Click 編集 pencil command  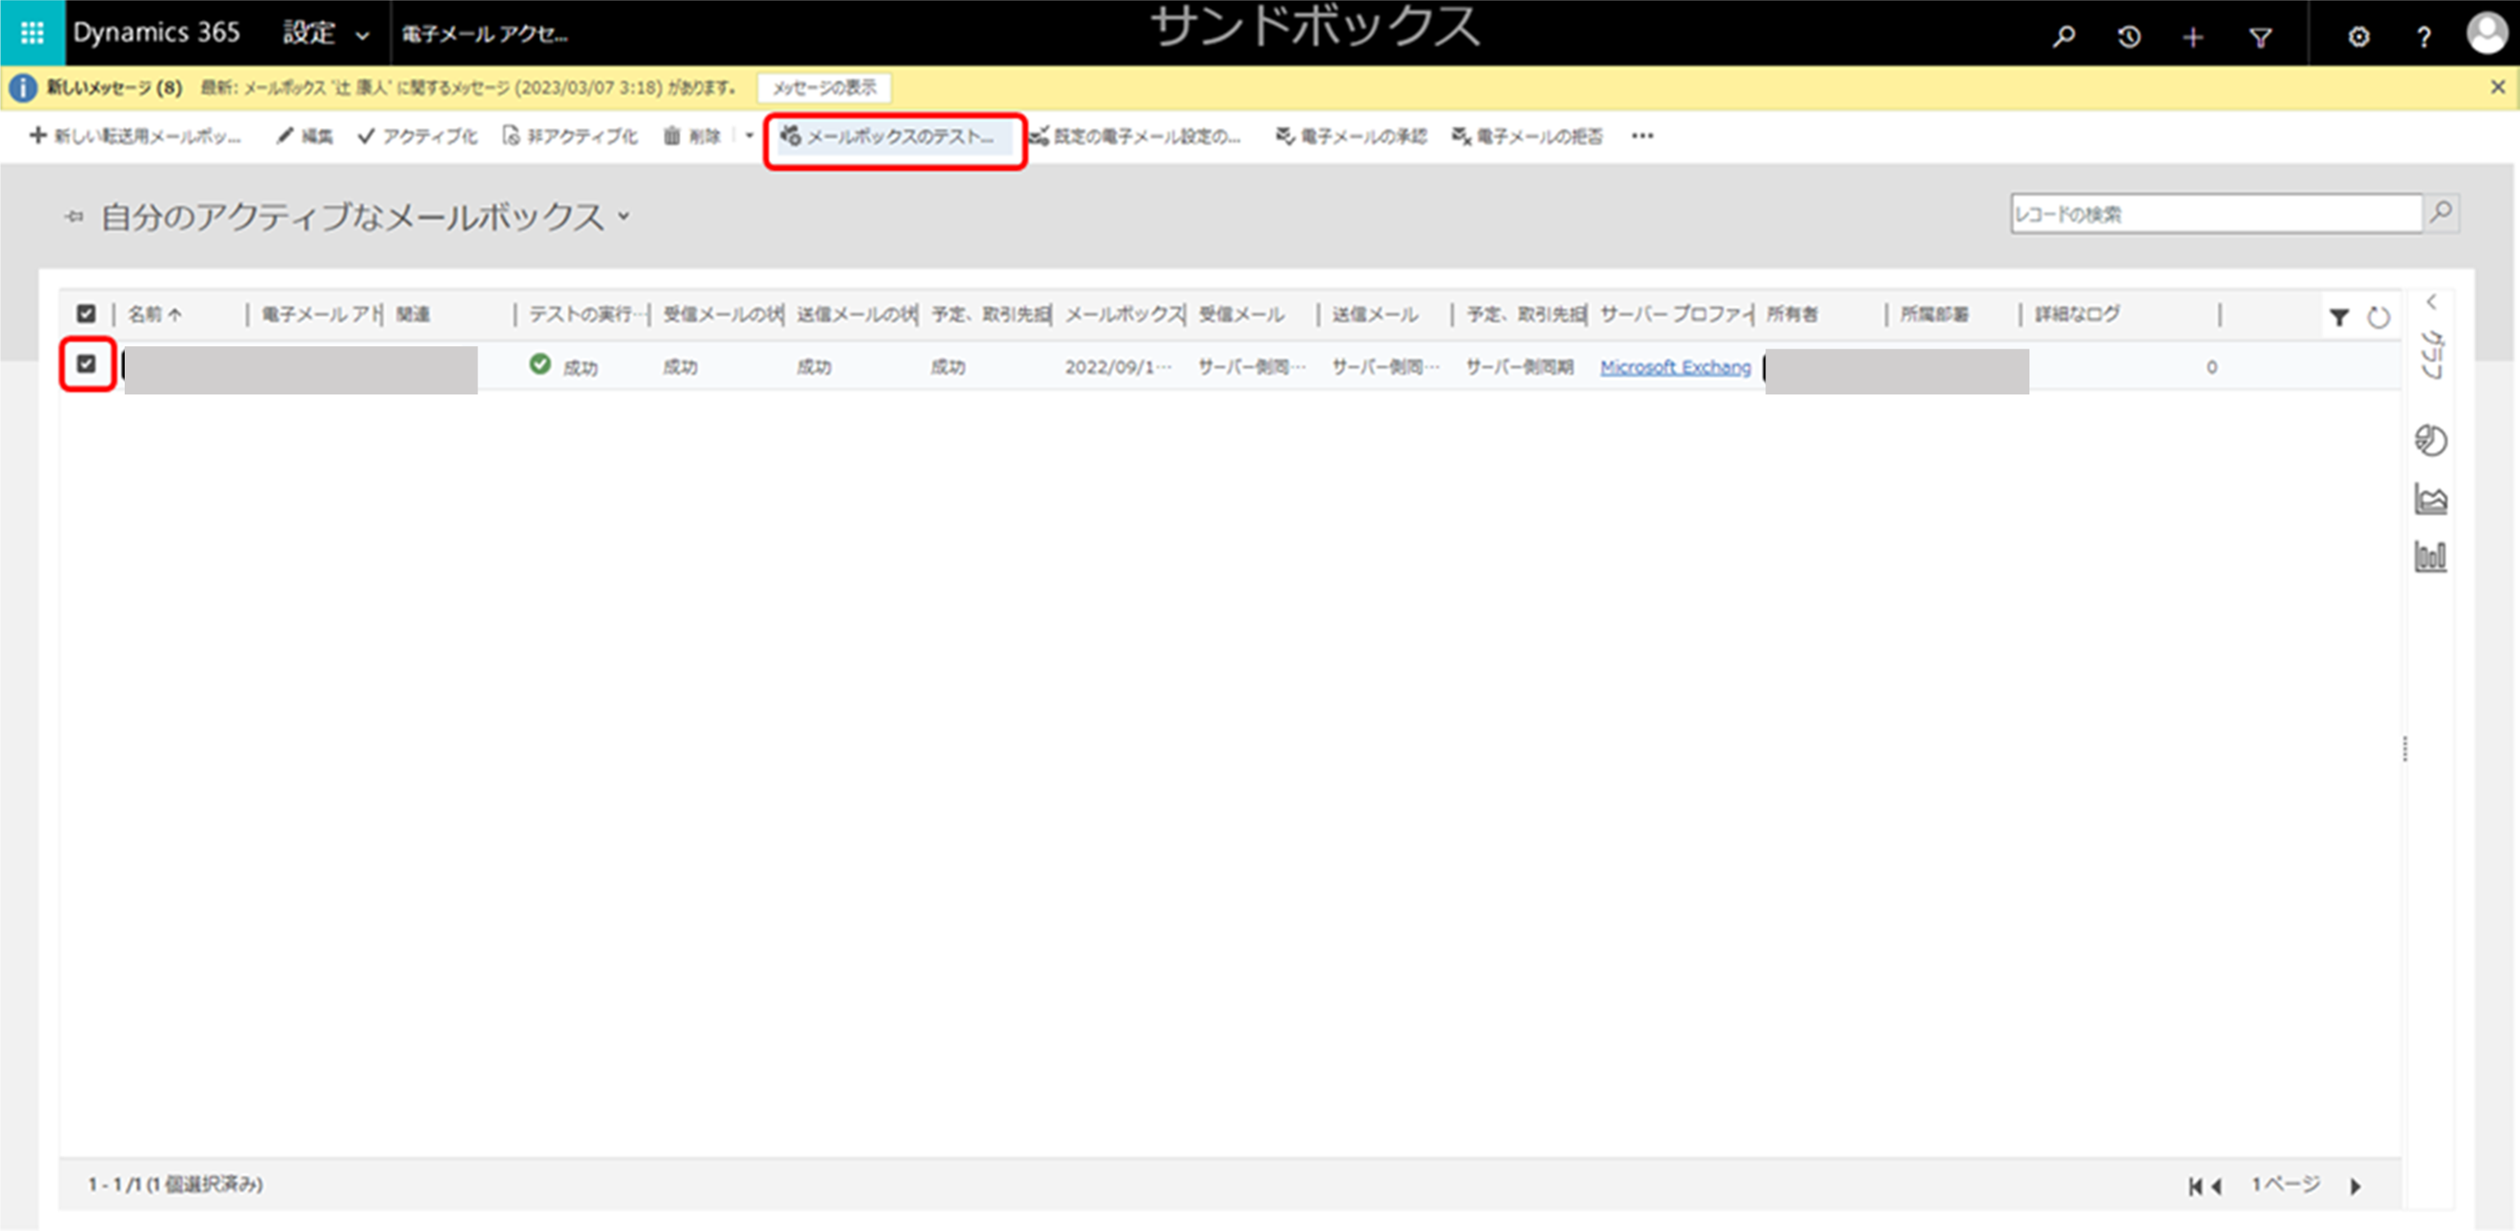point(304,136)
